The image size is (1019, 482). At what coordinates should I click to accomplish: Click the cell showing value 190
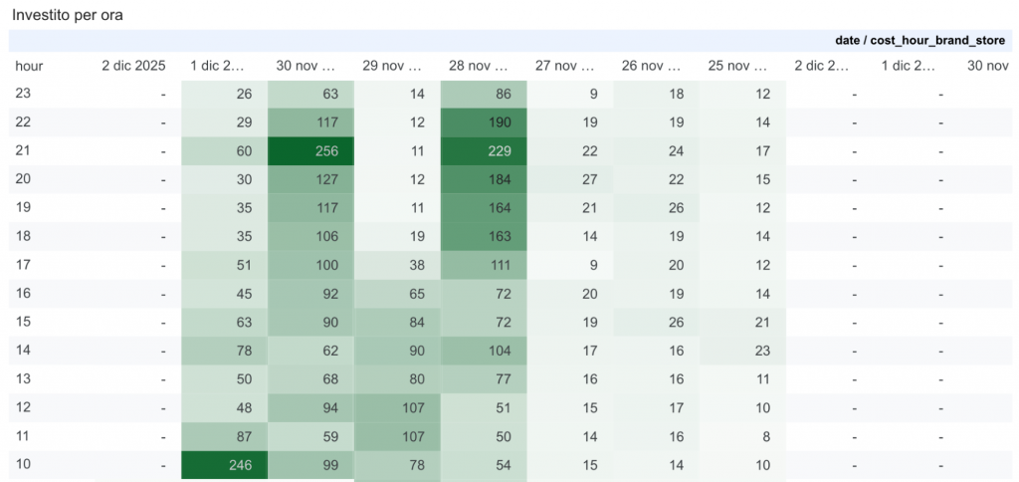(484, 122)
